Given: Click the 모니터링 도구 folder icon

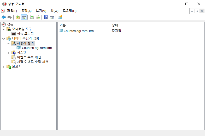Looking at the screenshot, I should click(x=9, y=29).
